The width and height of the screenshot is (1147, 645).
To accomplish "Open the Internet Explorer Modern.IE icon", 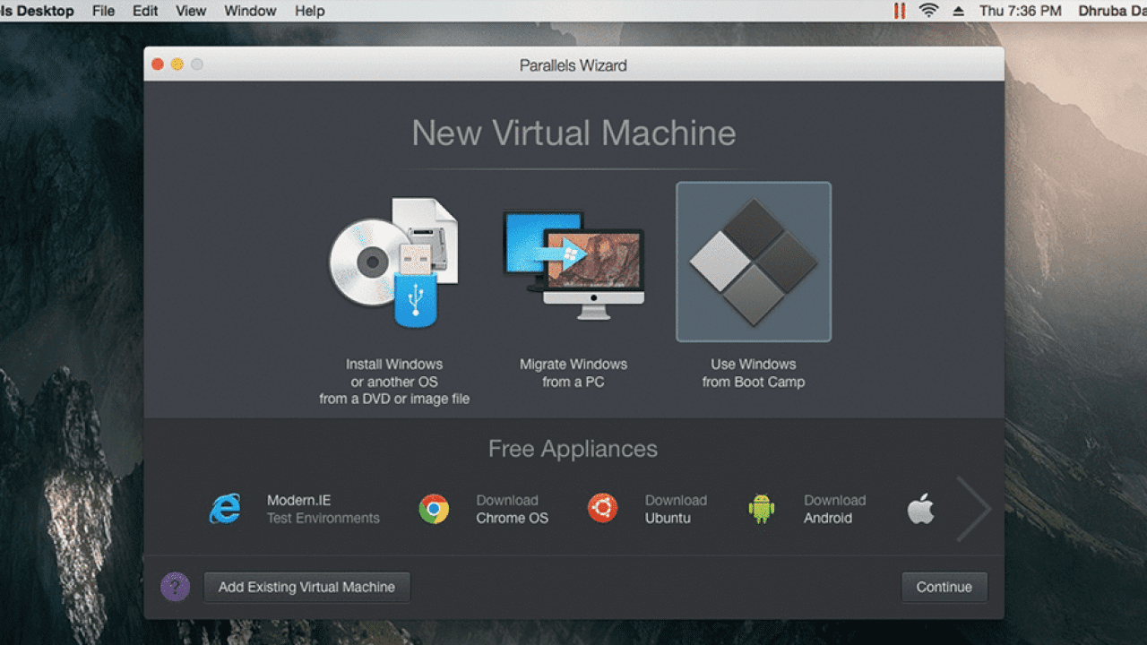I will 225,509.
